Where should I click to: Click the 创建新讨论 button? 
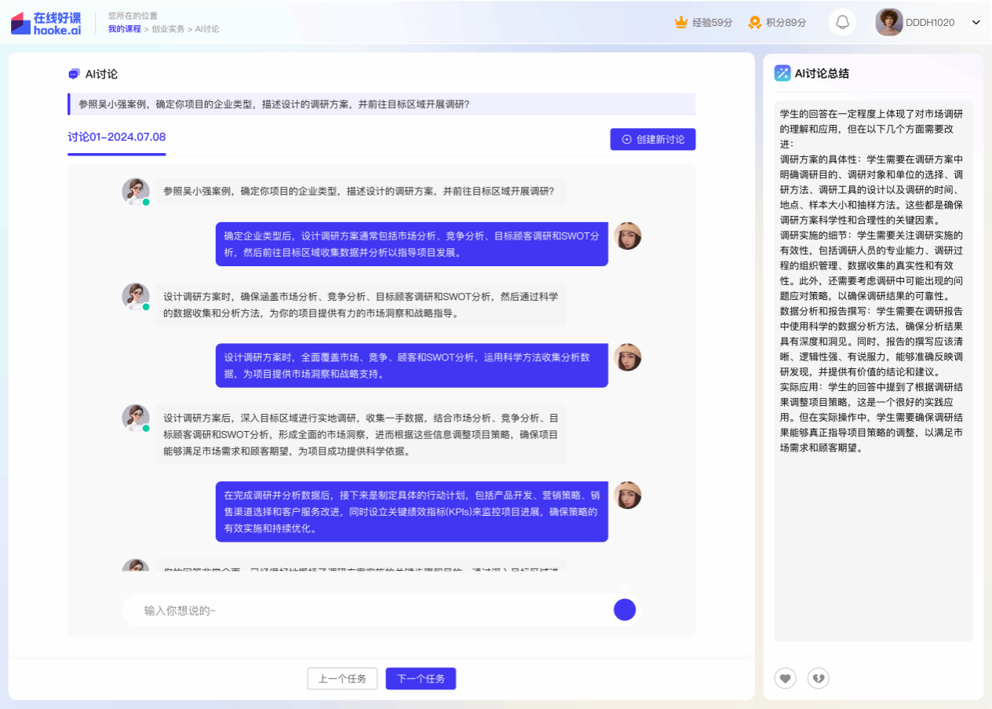652,139
